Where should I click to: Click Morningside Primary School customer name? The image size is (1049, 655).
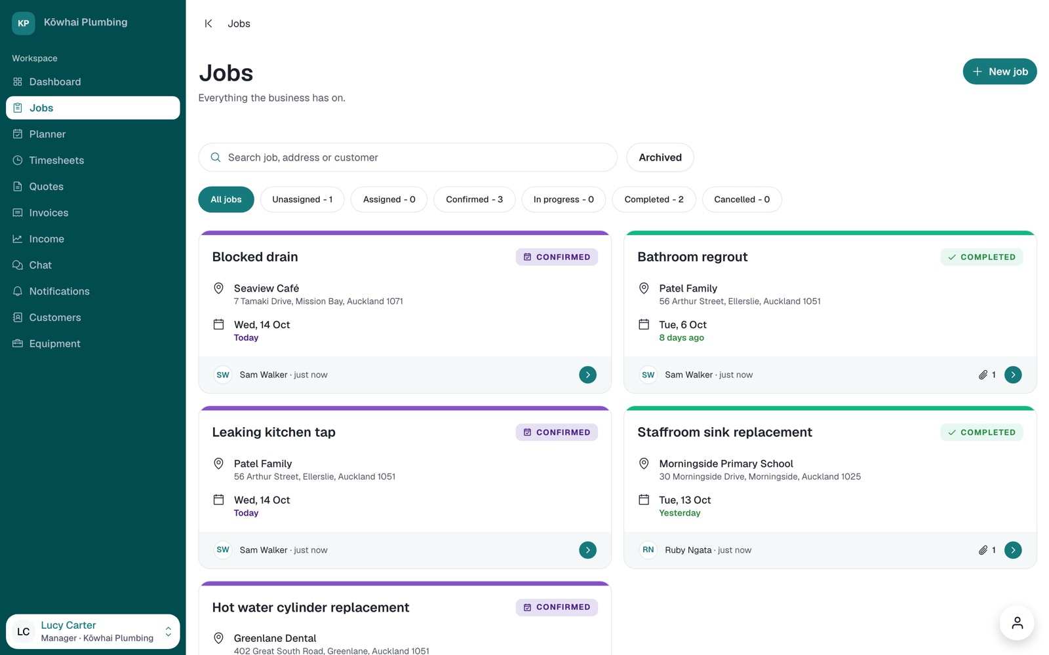click(x=726, y=464)
